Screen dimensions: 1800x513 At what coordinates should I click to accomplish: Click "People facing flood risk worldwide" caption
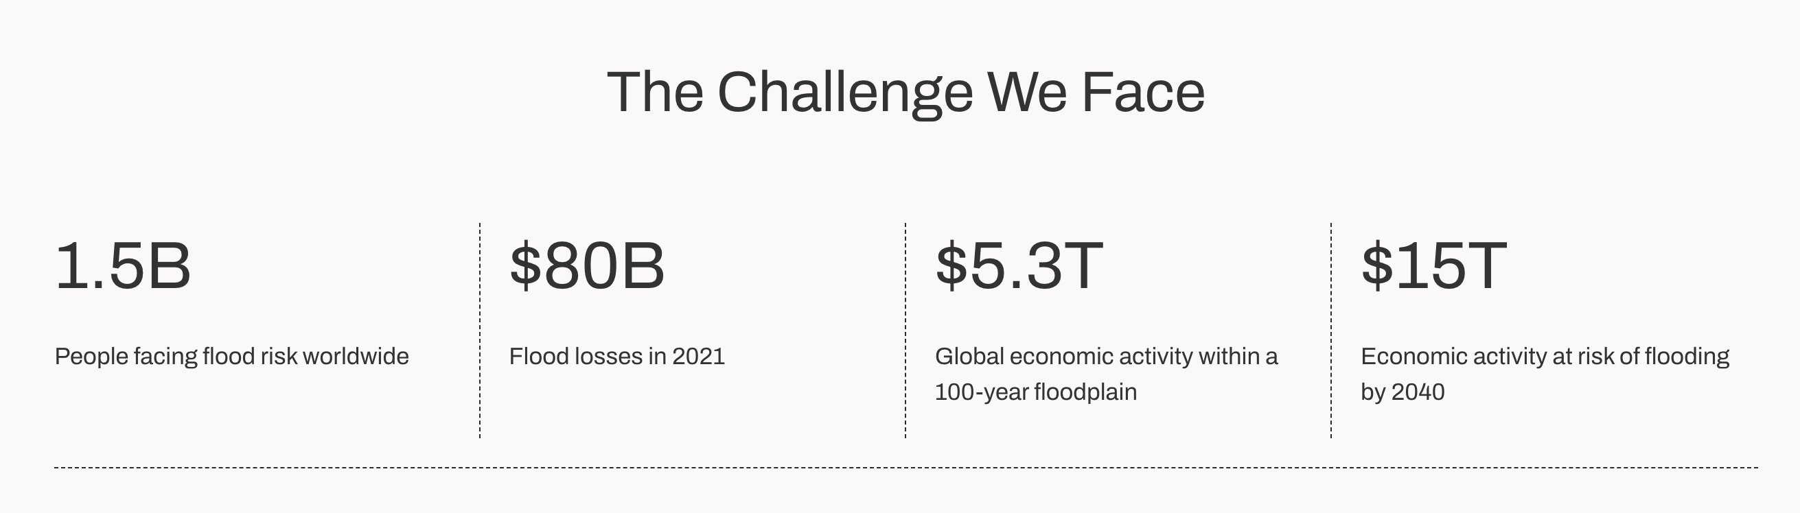231,357
